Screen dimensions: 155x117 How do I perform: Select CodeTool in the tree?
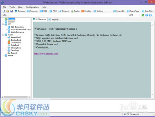(15, 45)
